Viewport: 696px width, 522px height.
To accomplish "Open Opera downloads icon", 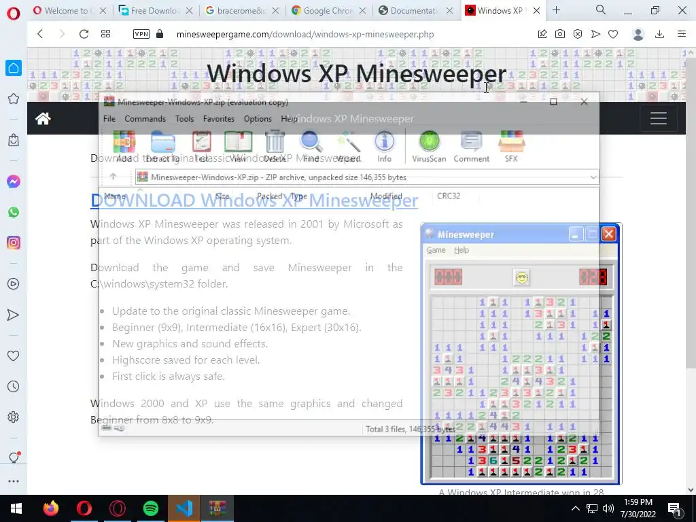I will pos(659,34).
